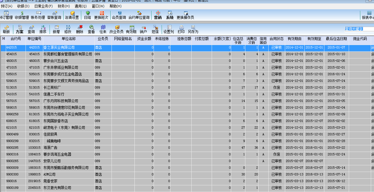This screenshot has width=374, height=192.
Task: Open the 财务(H) menu
Action: click(x=64, y=6)
